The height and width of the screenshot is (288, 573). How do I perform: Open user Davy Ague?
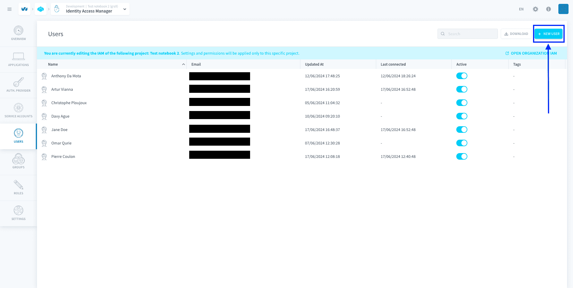coord(60,116)
